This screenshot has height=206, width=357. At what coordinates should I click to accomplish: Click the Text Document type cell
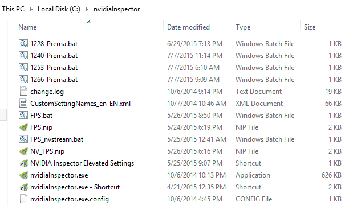pyautogui.click(x=259, y=92)
